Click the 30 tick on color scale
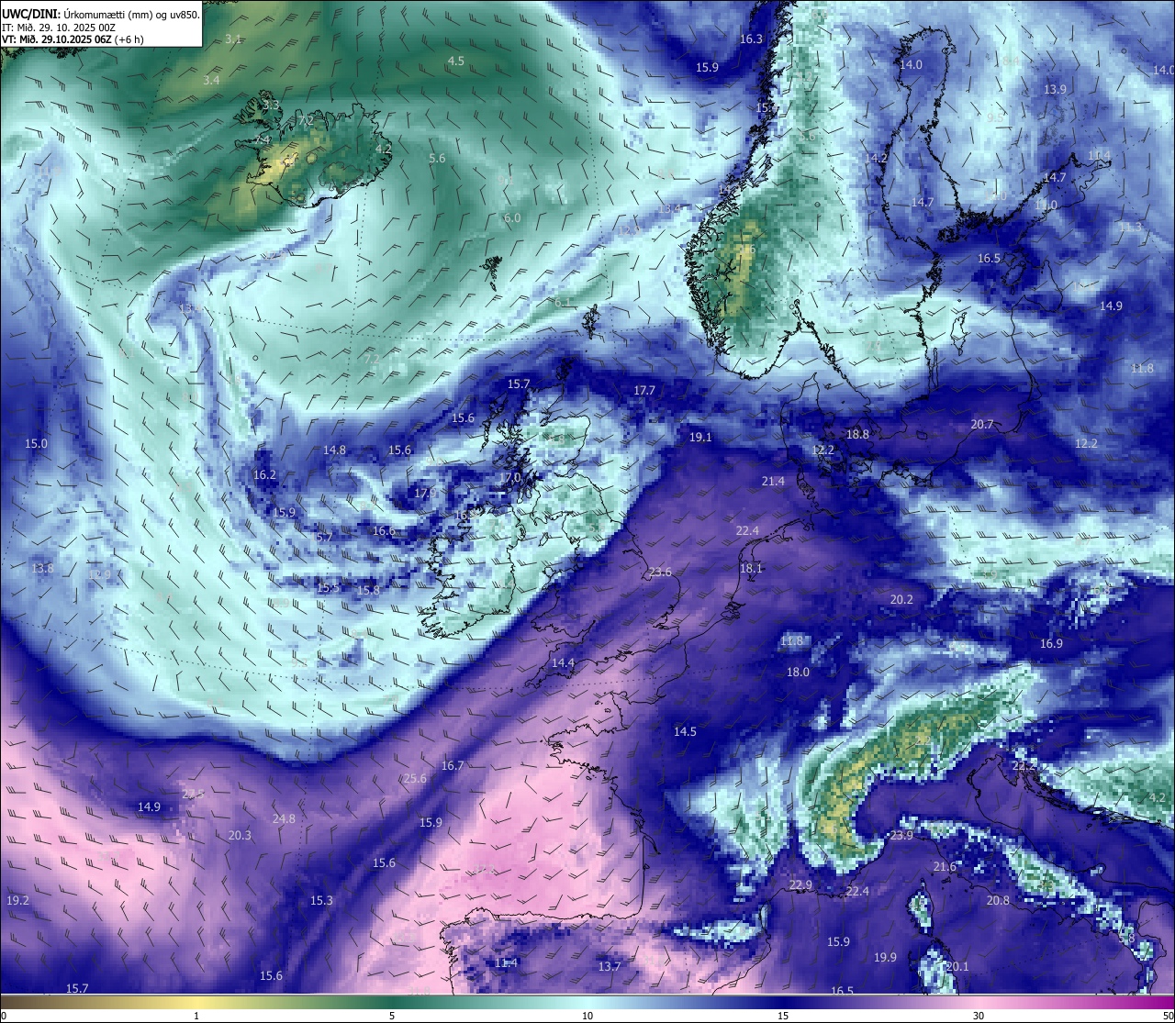 point(979,1016)
